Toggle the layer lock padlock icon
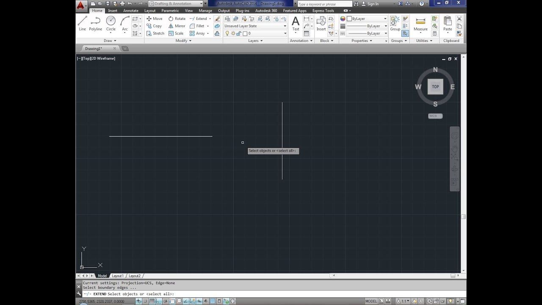542x305 pixels. click(x=239, y=33)
